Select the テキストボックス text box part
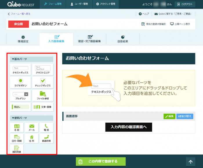 click(21, 70)
